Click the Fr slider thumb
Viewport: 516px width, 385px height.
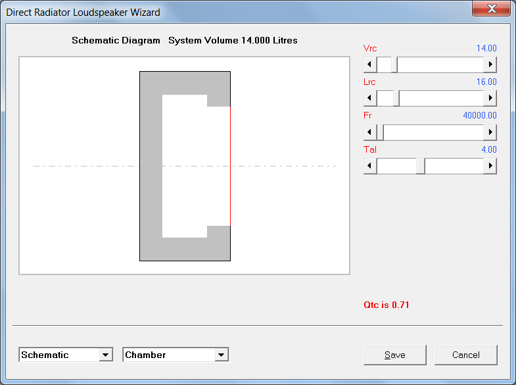380,132
